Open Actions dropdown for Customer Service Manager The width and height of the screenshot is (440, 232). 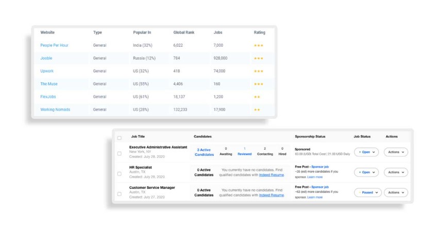coord(396,192)
